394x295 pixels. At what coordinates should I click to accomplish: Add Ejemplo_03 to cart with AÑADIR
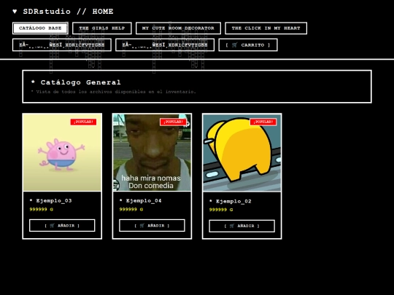coord(62,226)
